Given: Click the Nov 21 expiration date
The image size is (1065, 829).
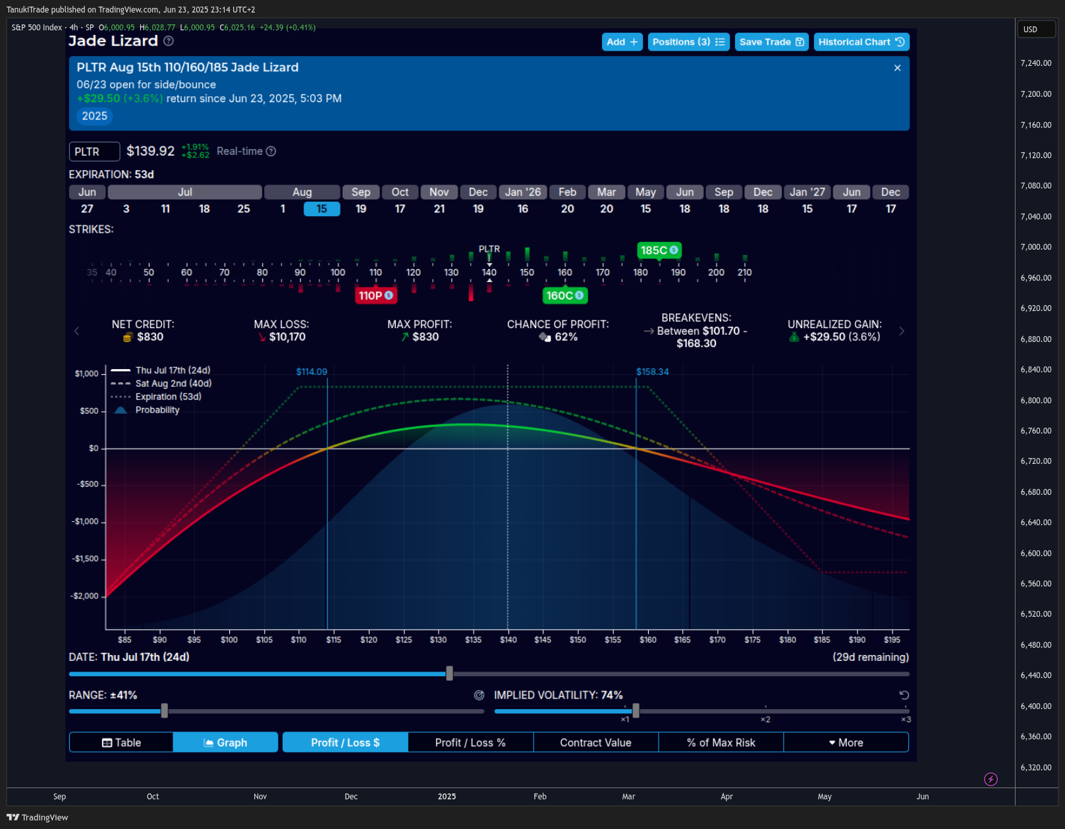Looking at the screenshot, I should pyautogui.click(x=439, y=209).
